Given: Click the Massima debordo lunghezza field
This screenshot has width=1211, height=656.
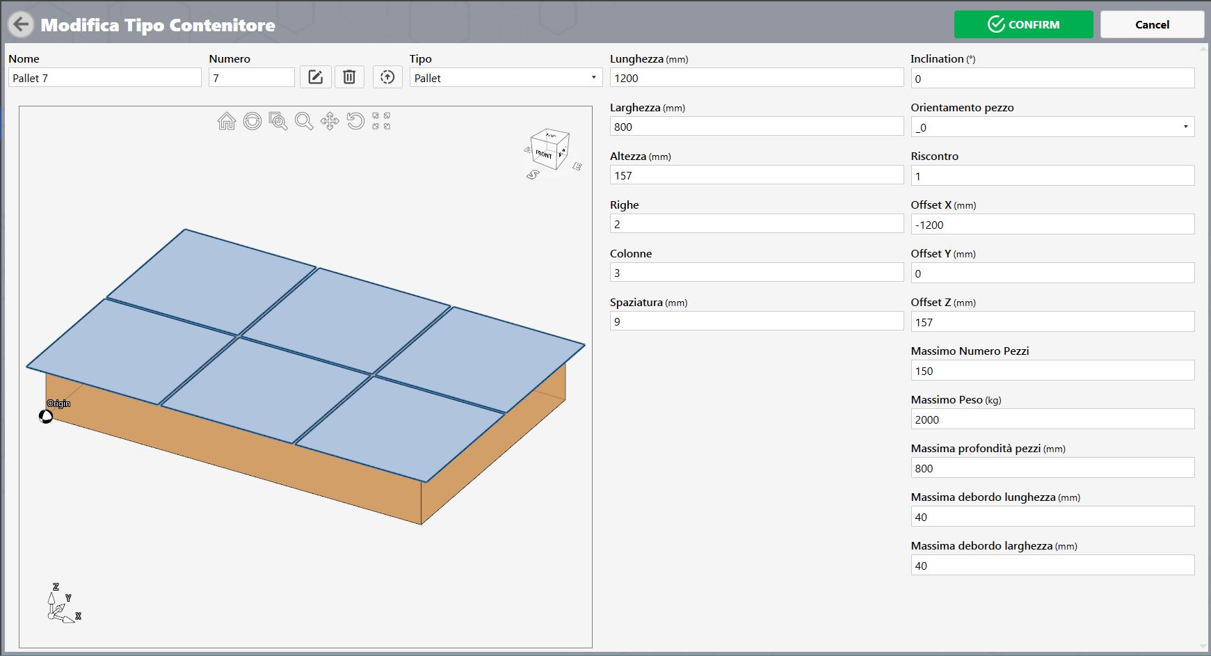Looking at the screenshot, I should click(1052, 516).
